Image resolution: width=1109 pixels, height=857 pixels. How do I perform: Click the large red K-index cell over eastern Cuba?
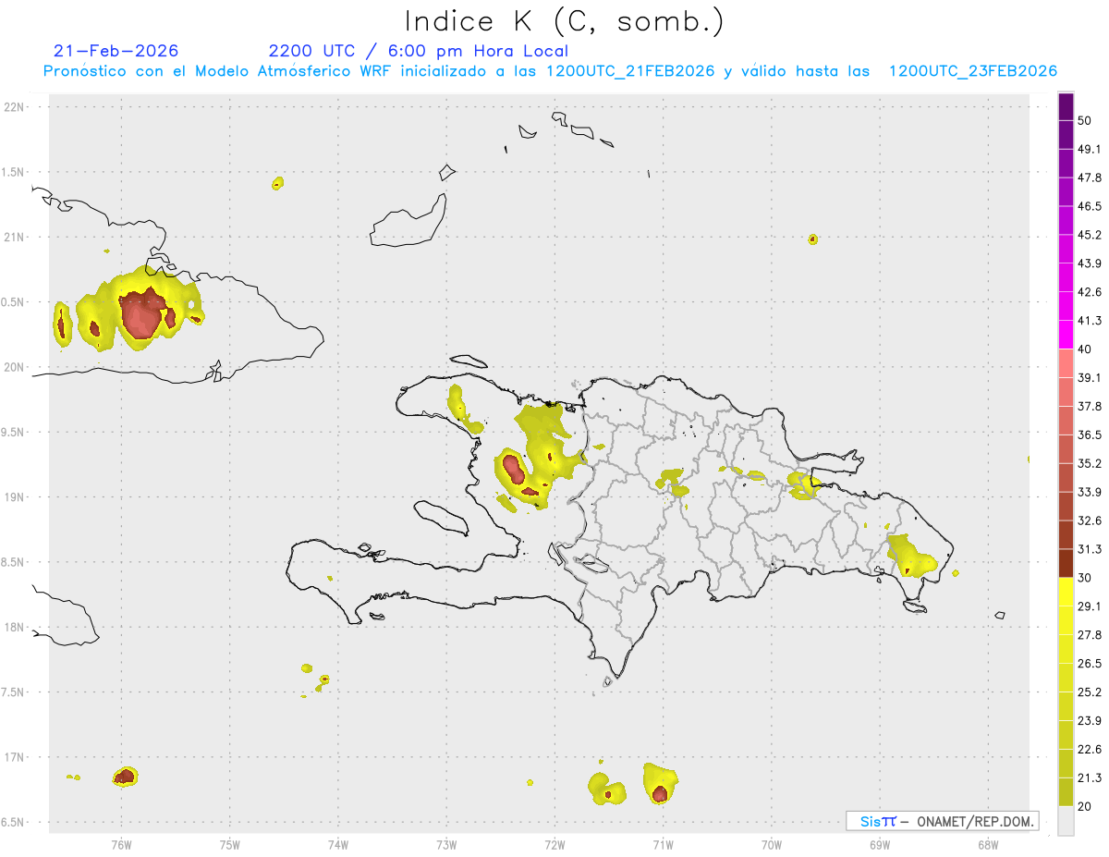pyautogui.click(x=143, y=313)
